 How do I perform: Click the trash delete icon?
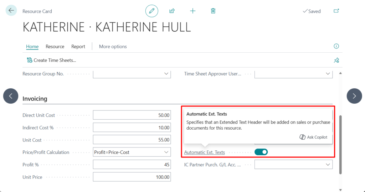tap(213, 11)
